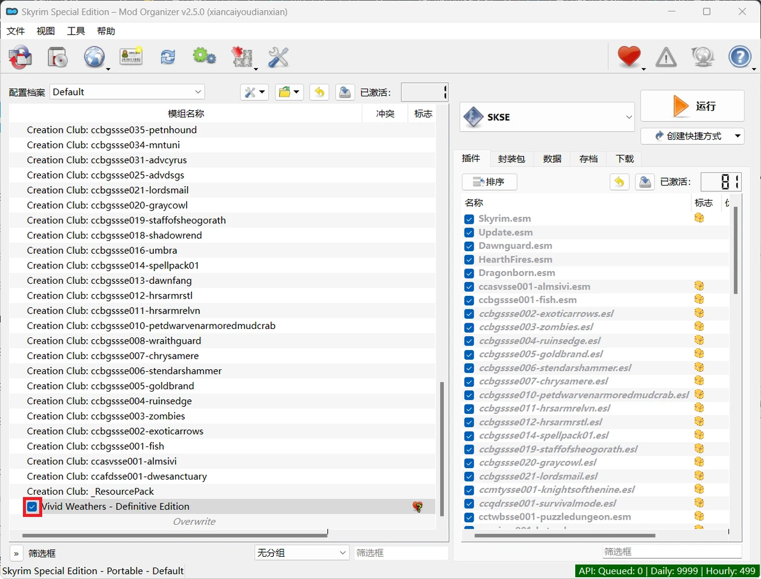The image size is (761, 579).
Task: Uncheck Vivid Weathers - Definitive Edition mod
Action: [x=32, y=507]
